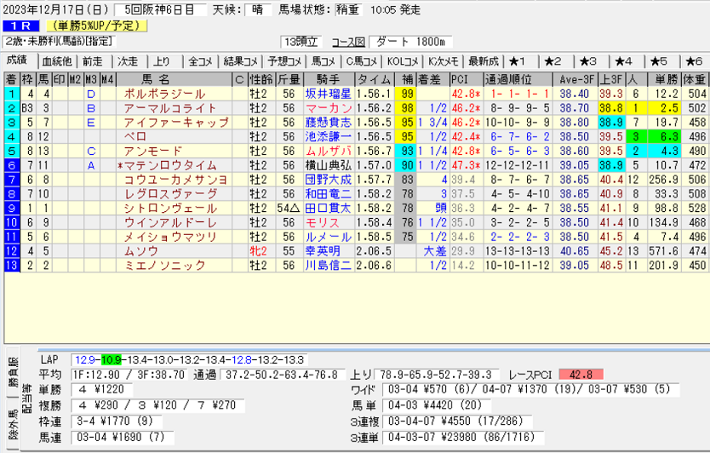Click the blue 1st-place finish number cell
710x453 pixels.
[12, 94]
